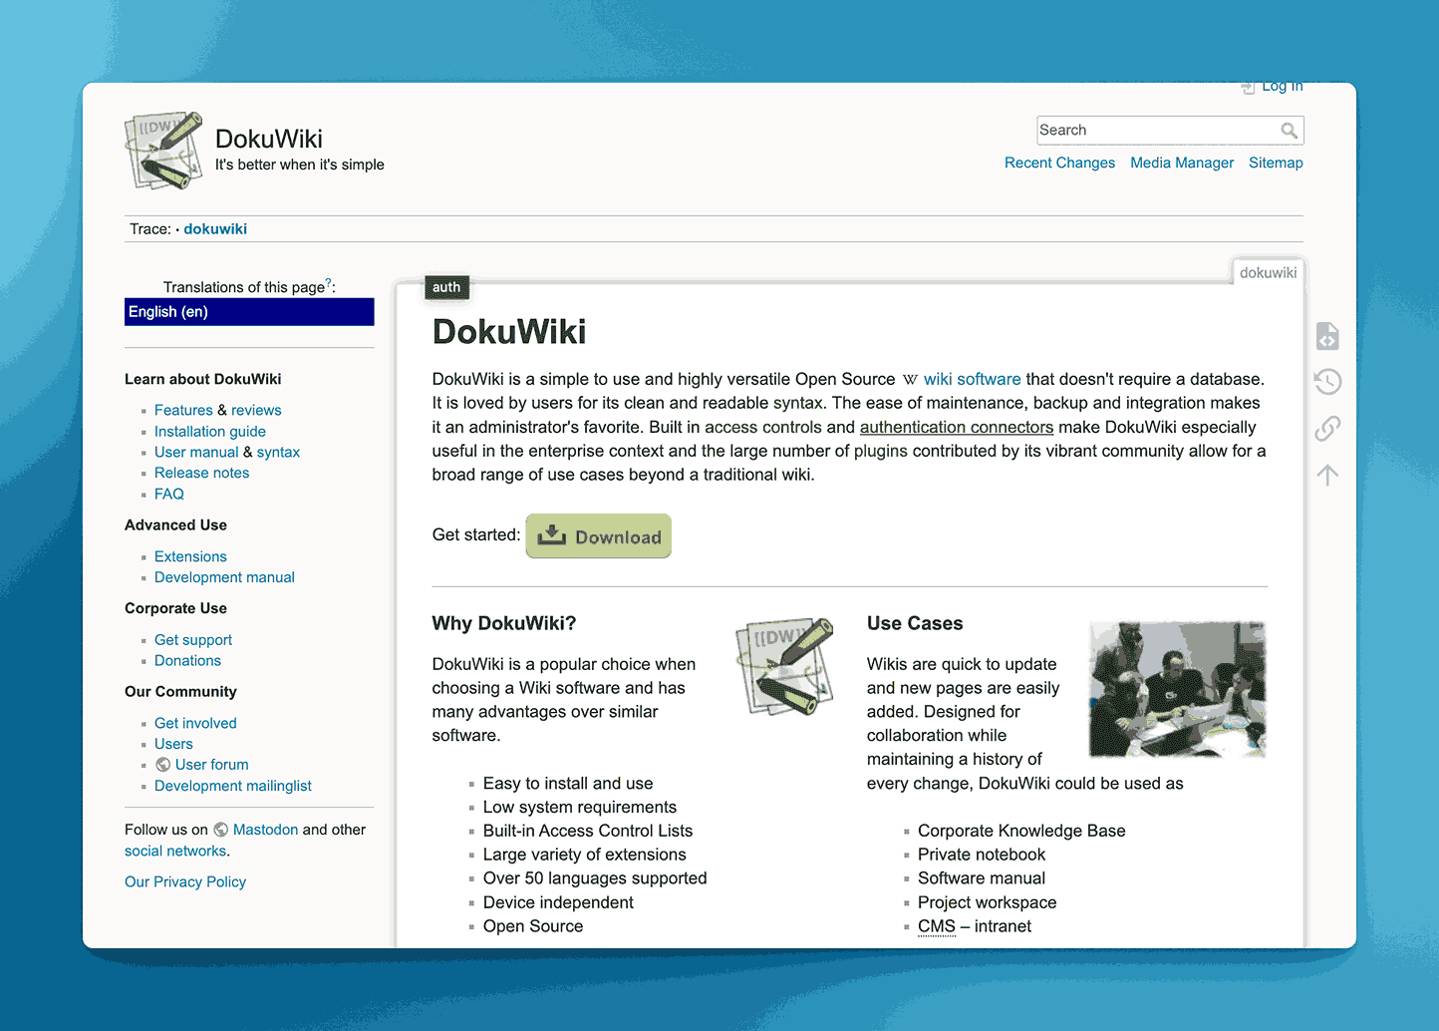Open the Development mailinglist link
1439x1031 pixels.
233,787
